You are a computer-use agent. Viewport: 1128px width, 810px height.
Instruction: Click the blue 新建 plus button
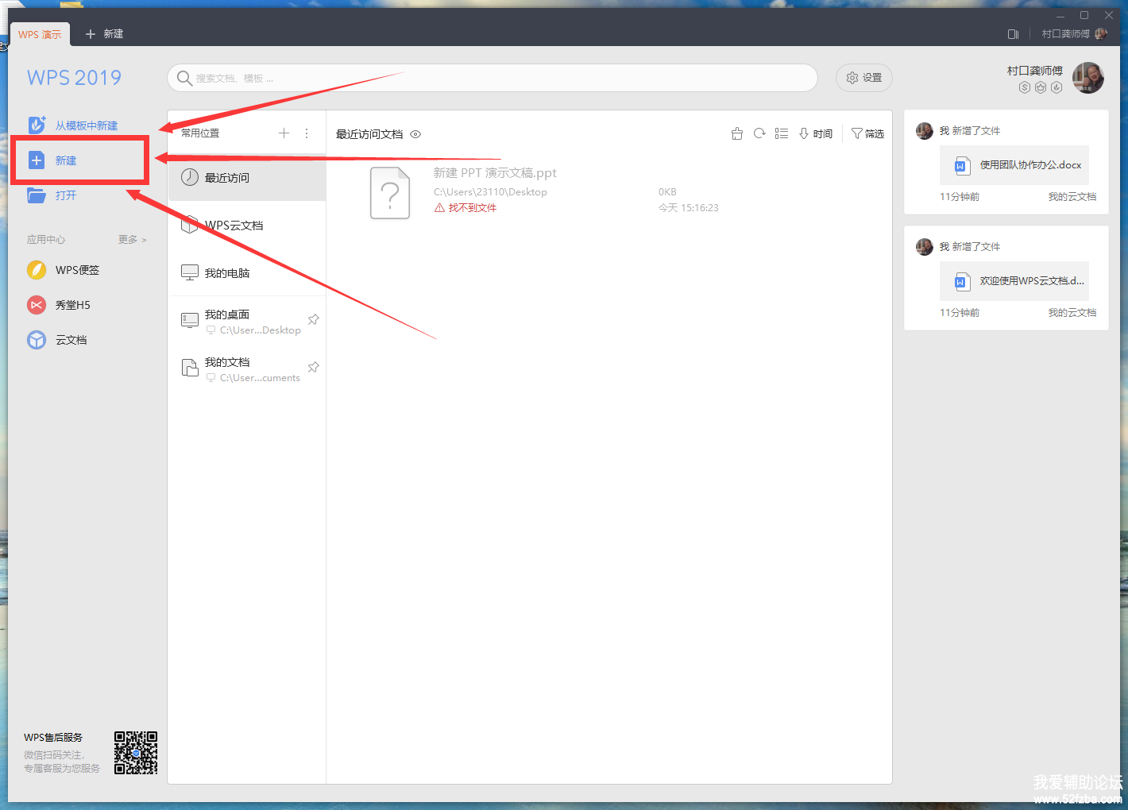(37, 160)
